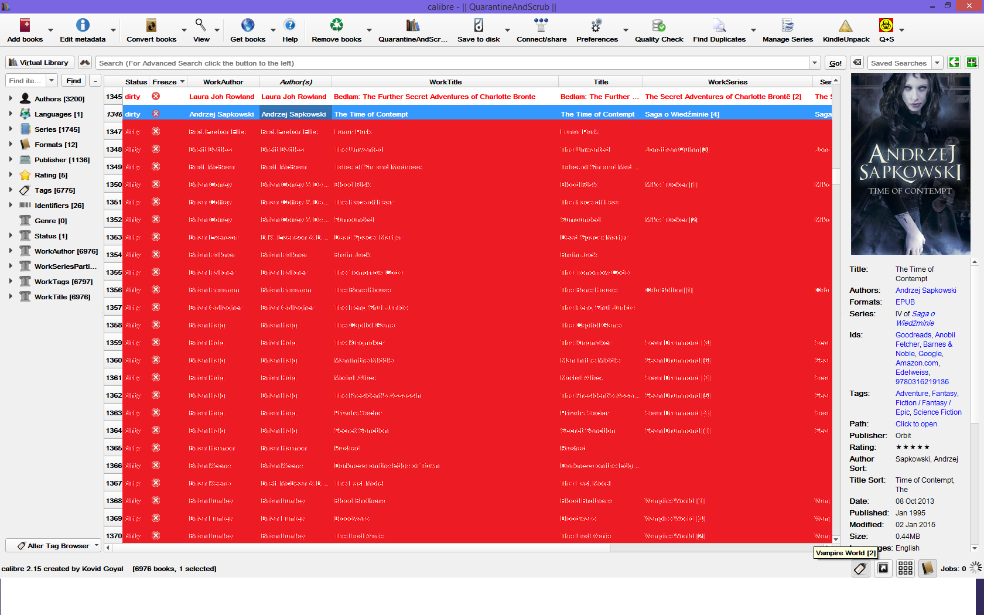The height and width of the screenshot is (615, 984).
Task: Toggle the Freeze mark on row 1345
Action: (x=156, y=96)
